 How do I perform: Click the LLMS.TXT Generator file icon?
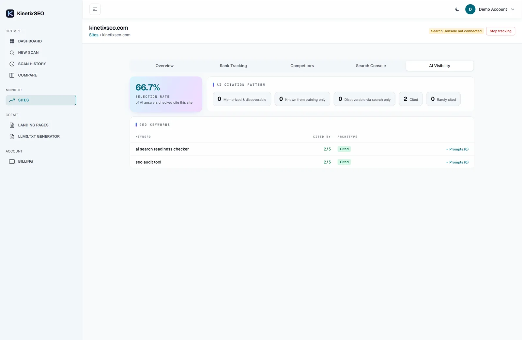click(12, 137)
